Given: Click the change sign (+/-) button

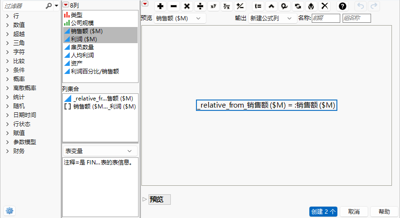Looking at the screenshot, I should click(240, 6).
